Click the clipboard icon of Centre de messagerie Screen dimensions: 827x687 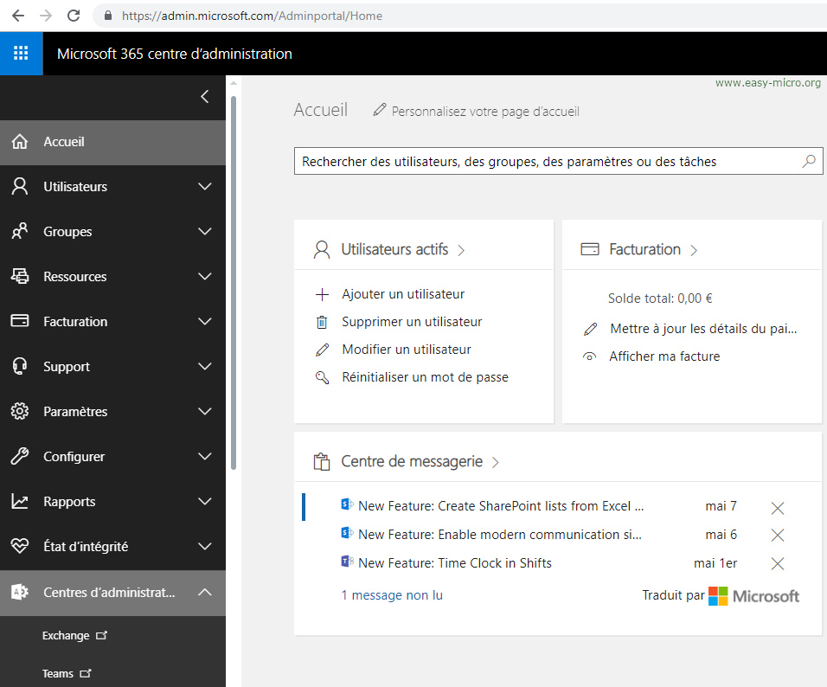tap(322, 462)
